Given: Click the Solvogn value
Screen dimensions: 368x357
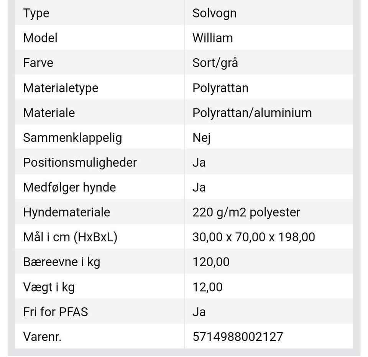Looking at the screenshot, I should 214,13.
